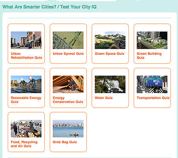
Task: Click the Energy Conservation Quiz link
Action: [68, 100]
